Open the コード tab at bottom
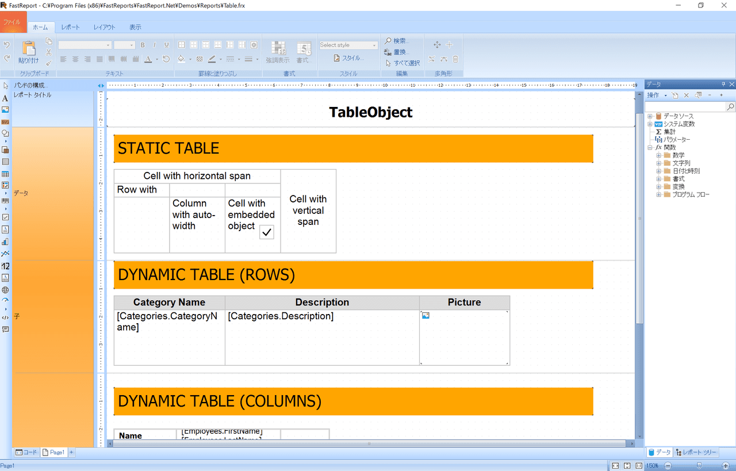The height and width of the screenshot is (471, 736). (x=26, y=453)
